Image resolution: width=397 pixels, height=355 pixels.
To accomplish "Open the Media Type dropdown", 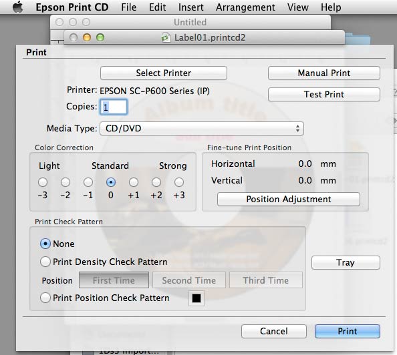I will tap(202, 128).
